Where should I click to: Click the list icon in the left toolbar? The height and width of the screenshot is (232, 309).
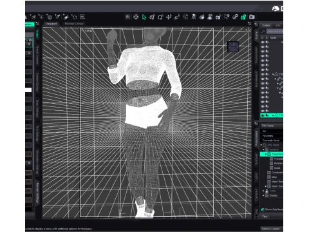[82, 17]
